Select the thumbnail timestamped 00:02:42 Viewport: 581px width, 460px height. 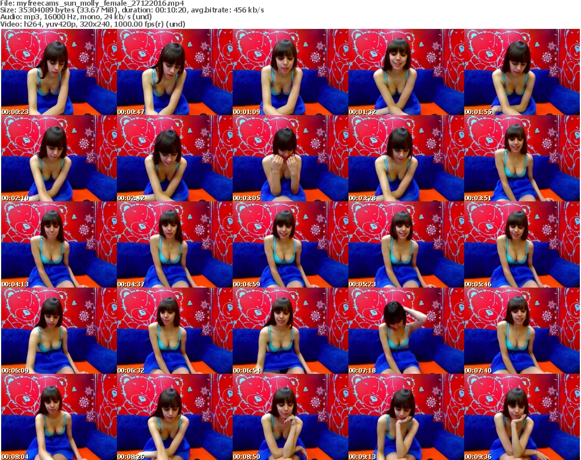coord(175,158)
